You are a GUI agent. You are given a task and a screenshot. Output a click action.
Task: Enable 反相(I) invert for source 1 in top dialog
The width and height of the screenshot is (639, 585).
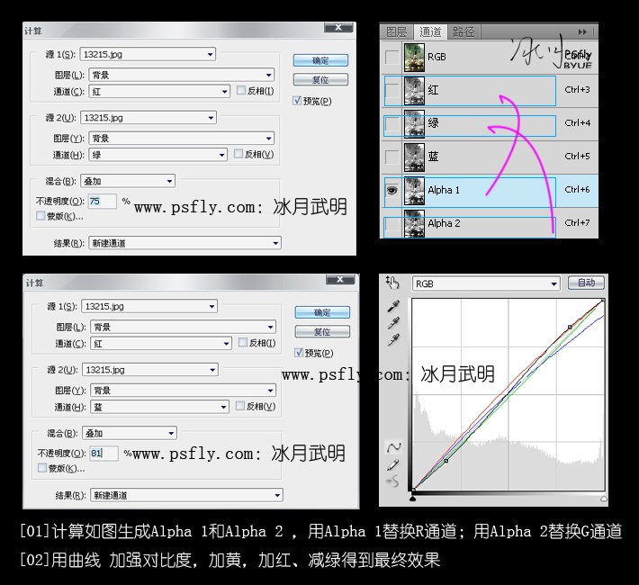[x=241, y=90]
